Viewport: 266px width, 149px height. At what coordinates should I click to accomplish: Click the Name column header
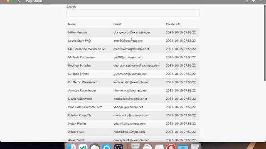point(72,24)
